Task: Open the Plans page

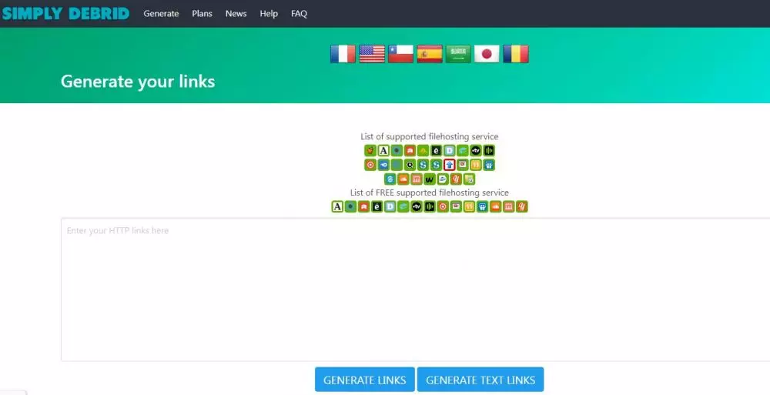Action: point(202,14)
